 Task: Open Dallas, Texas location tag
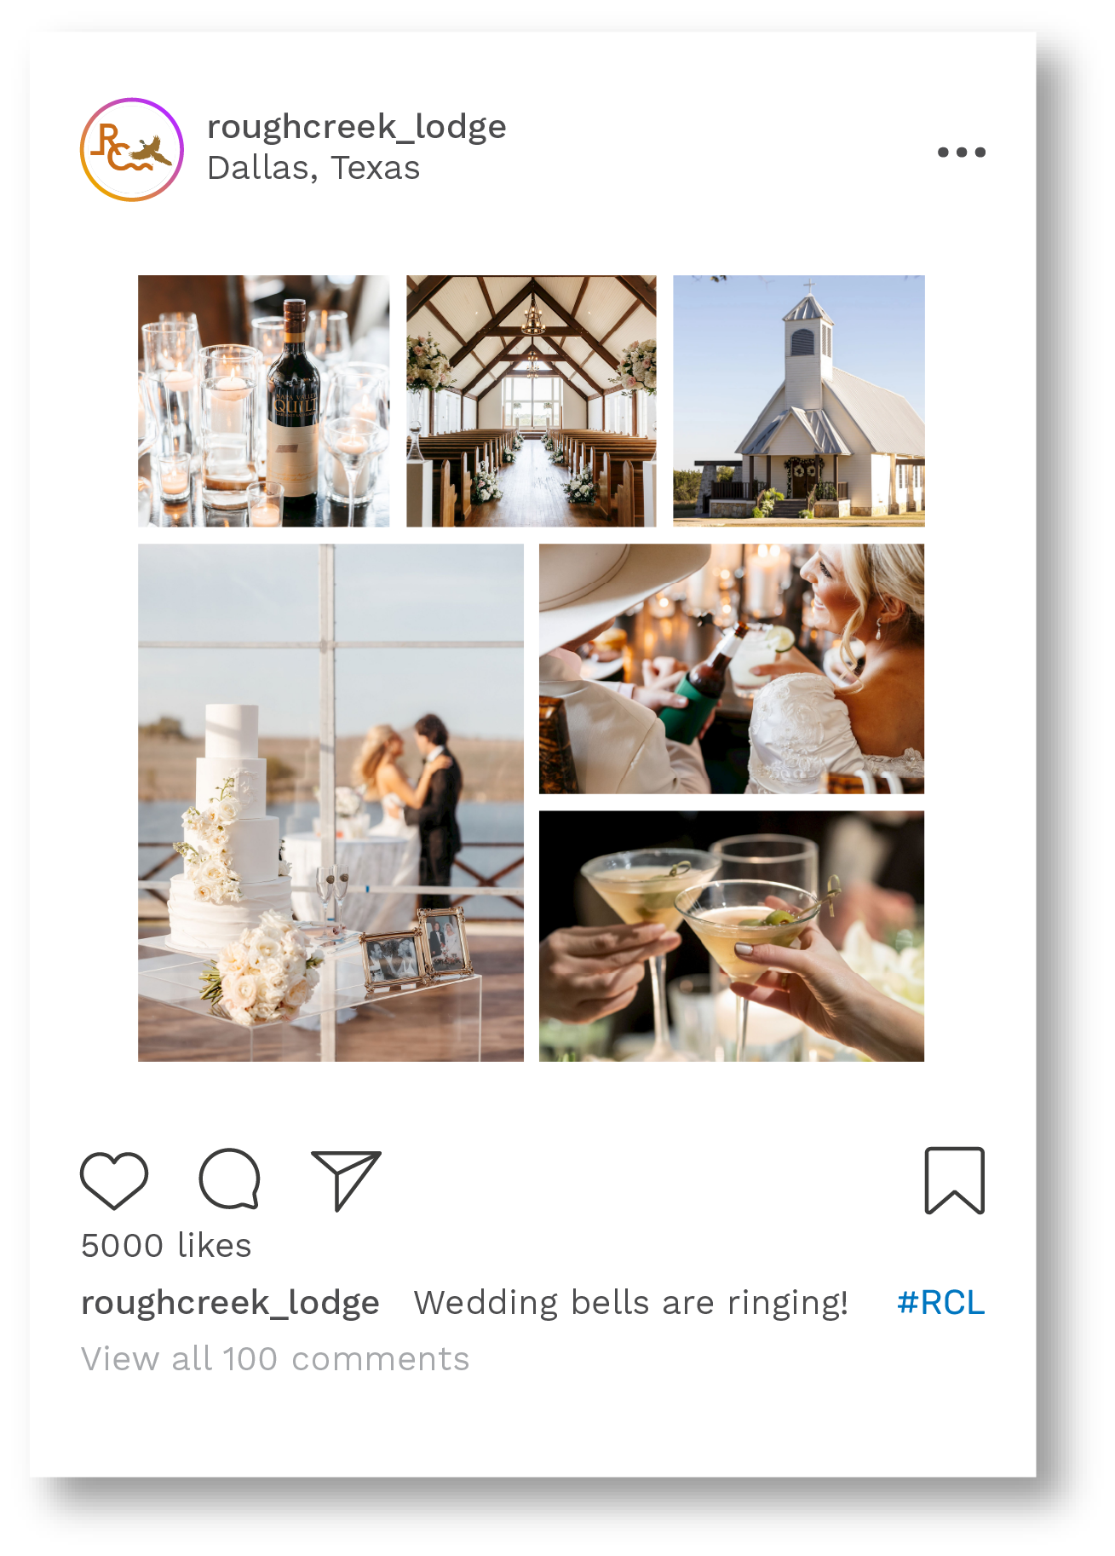(x=313, y=168)
